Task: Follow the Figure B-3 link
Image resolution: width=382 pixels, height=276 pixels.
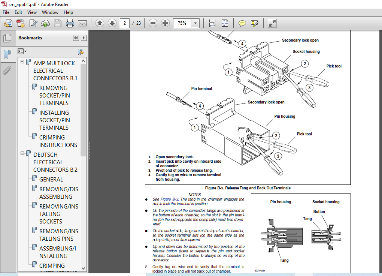Action: (x=169, y=199)
